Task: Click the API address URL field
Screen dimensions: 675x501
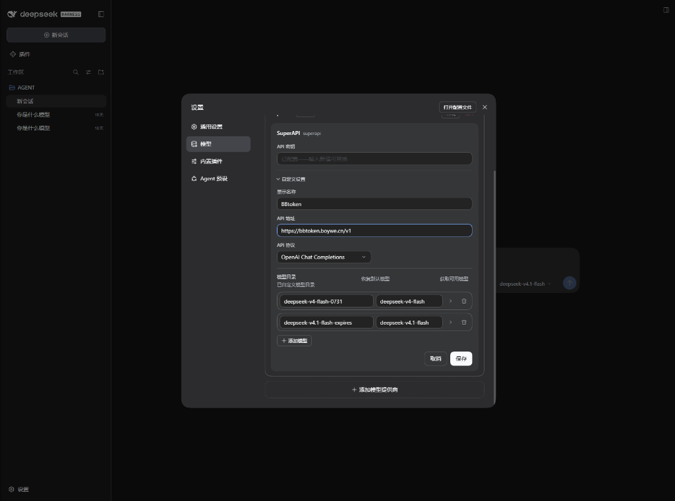Action: 374,230
